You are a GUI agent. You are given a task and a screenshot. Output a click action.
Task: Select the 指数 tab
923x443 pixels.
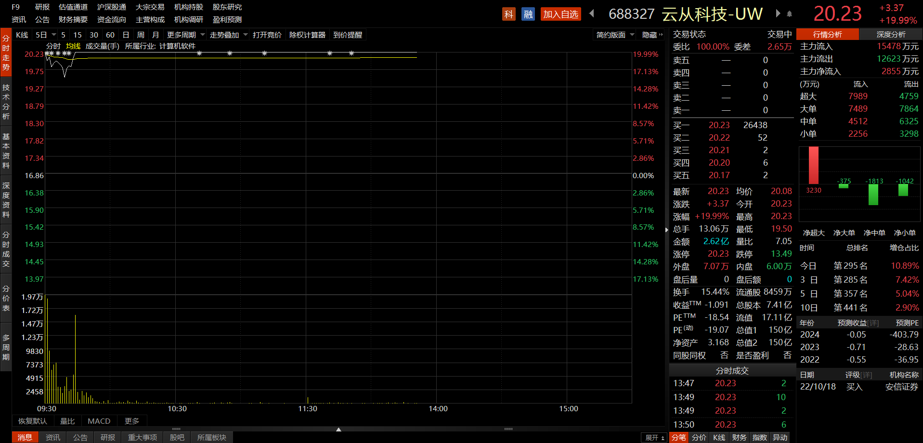coord(760,437)
